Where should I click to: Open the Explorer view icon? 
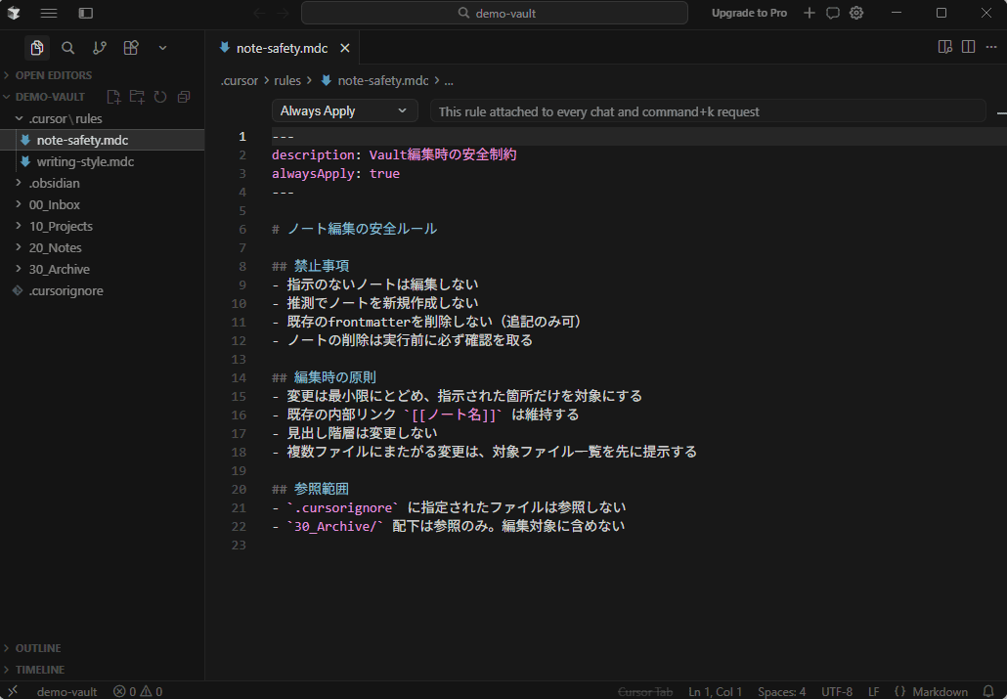(x=36, y=48)
